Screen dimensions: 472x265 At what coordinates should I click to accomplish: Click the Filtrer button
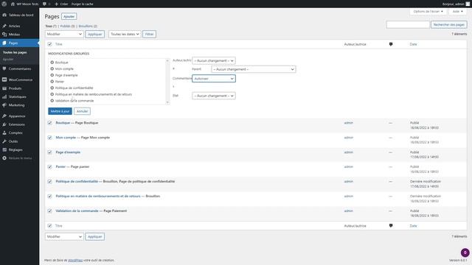(149, 35)
